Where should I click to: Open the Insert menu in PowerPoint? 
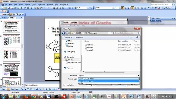click(x=21, y=5)
